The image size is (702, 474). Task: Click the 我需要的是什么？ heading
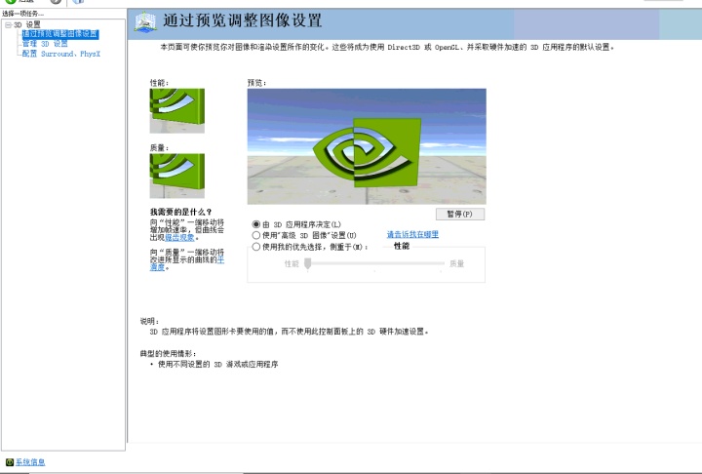(181, 212)
